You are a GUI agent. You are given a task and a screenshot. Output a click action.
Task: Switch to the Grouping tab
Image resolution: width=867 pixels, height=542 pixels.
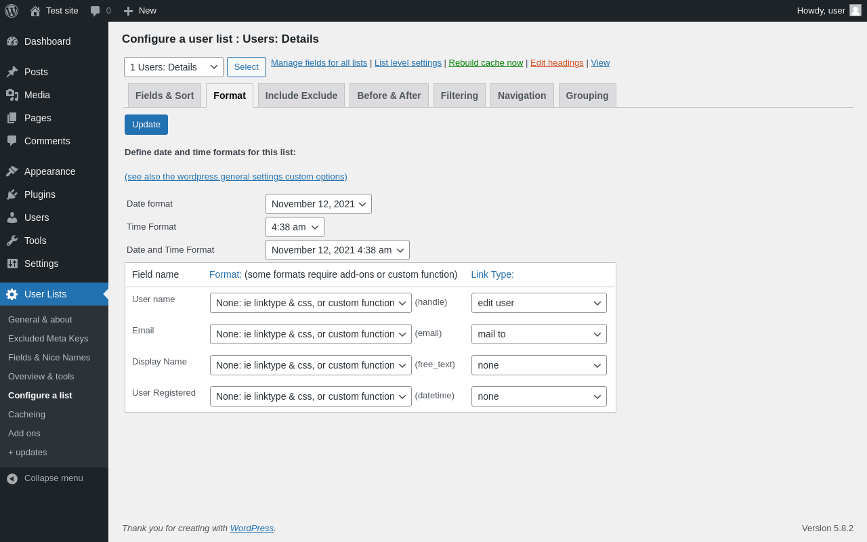click(x=587, y=96)
